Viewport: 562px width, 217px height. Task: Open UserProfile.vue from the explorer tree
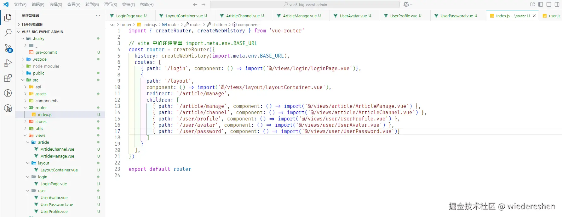[60, 211]
